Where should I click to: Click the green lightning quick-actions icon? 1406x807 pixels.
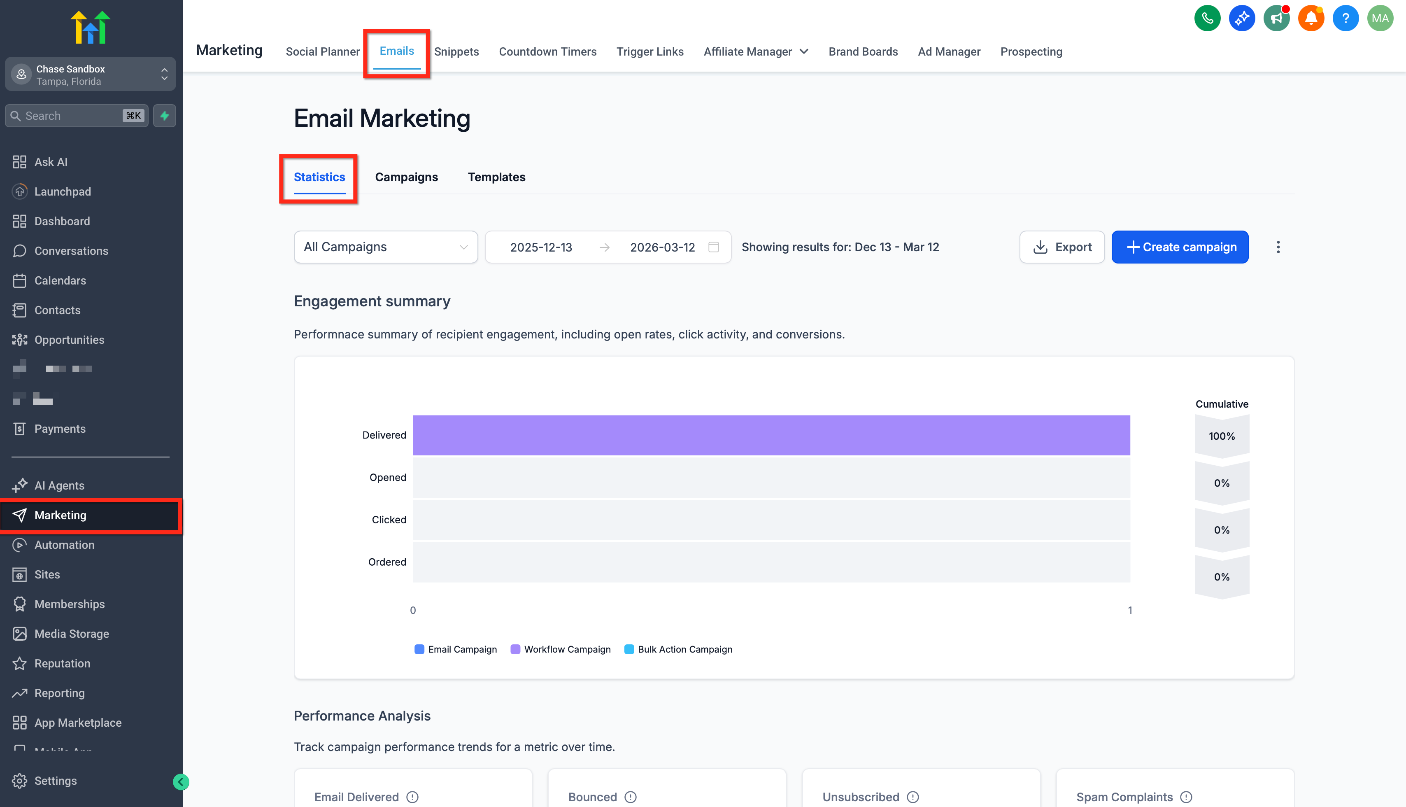[x=165, y=116]
